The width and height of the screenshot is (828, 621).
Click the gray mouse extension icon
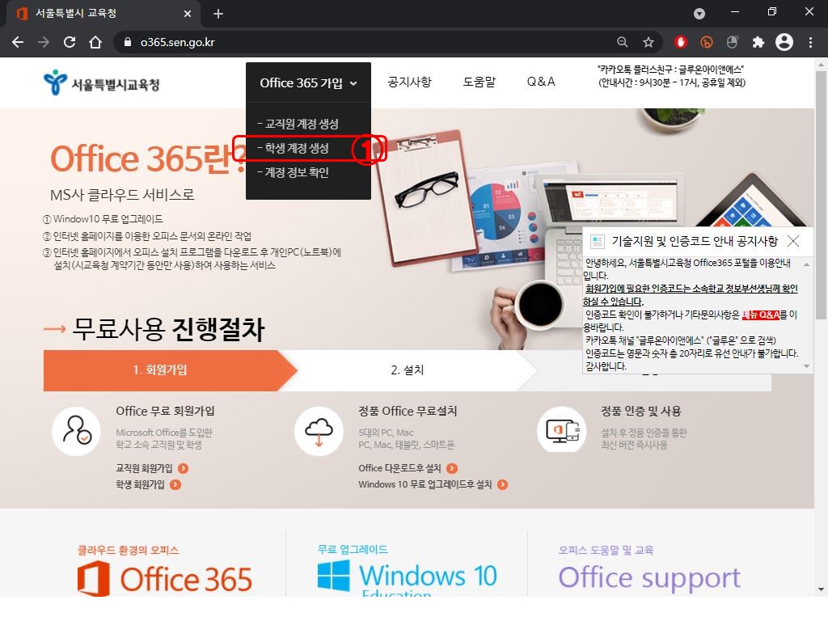pos(732,42)
